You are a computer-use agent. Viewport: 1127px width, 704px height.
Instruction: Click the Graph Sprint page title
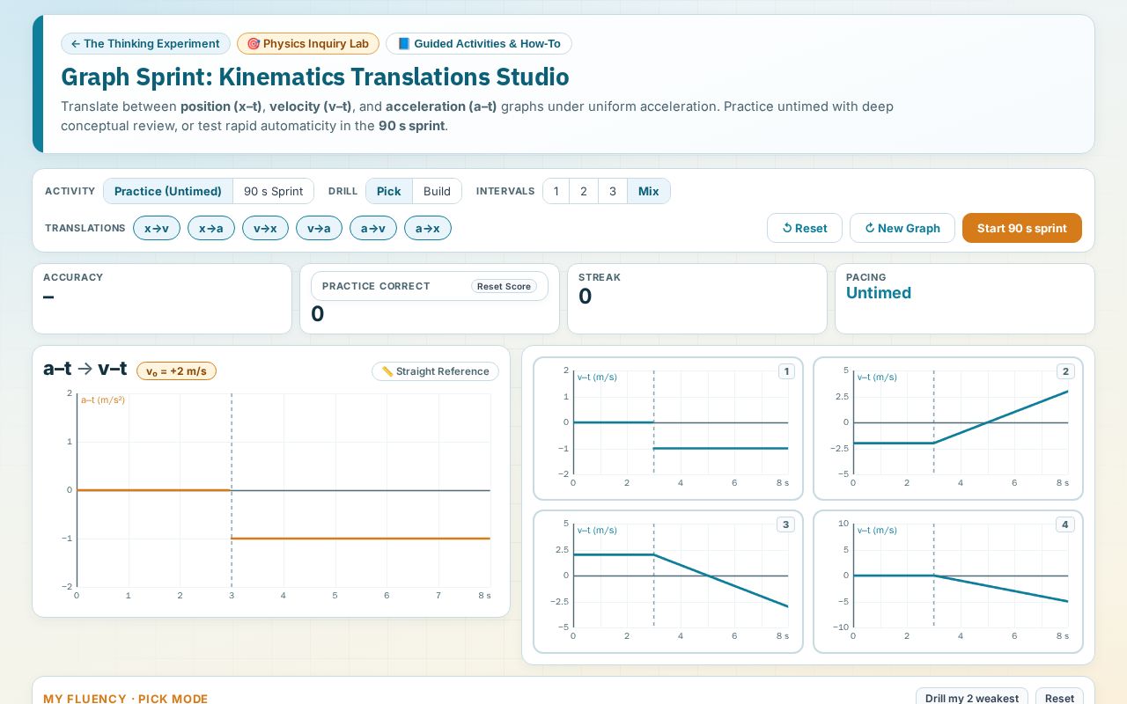315,77
